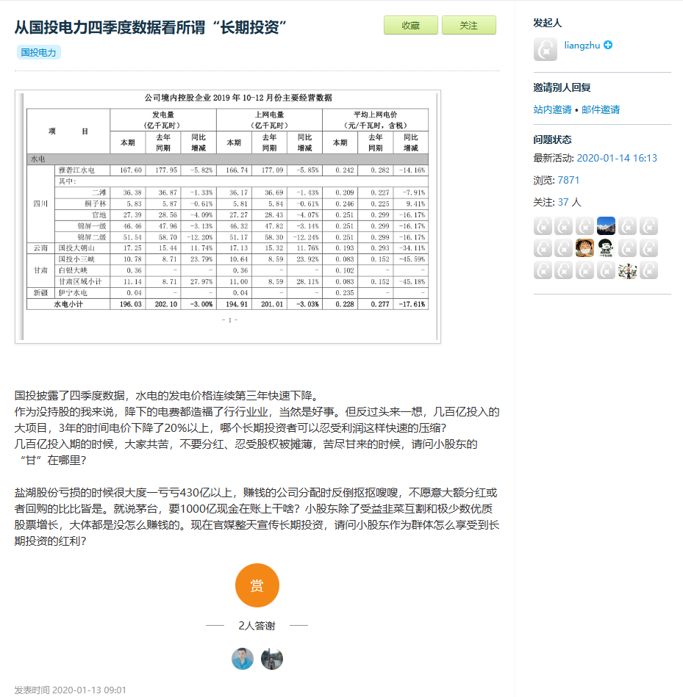Screen dimensions: 683x697
Task: Click the 收藏 button
Action: tap(411, 25)
